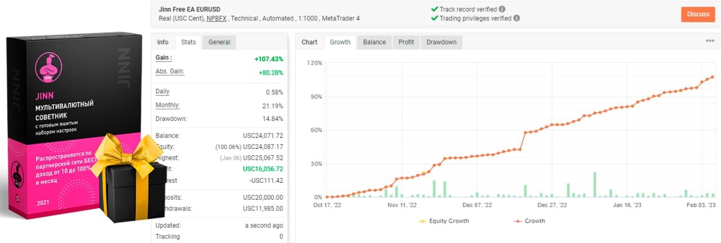Click the Track record verified checkmark
Viewport: 721px width, 243px height.
pos(434,9)
